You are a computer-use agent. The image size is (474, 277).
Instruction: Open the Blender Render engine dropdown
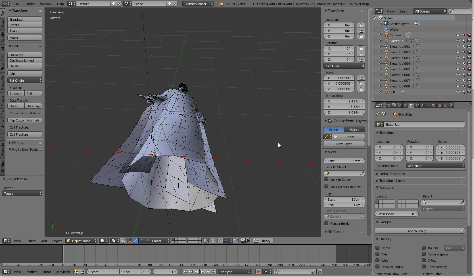coord(199,4)
